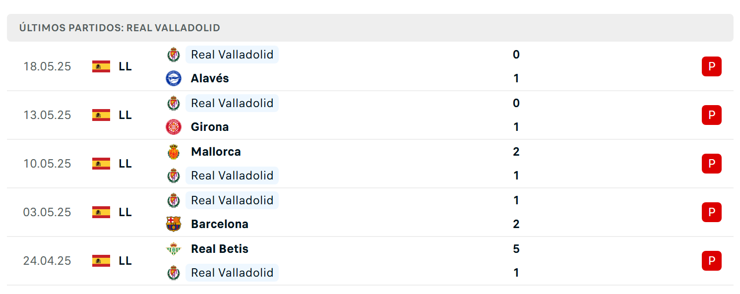
Task: Click the Mallorca club crest
Action: click(174, 152)
